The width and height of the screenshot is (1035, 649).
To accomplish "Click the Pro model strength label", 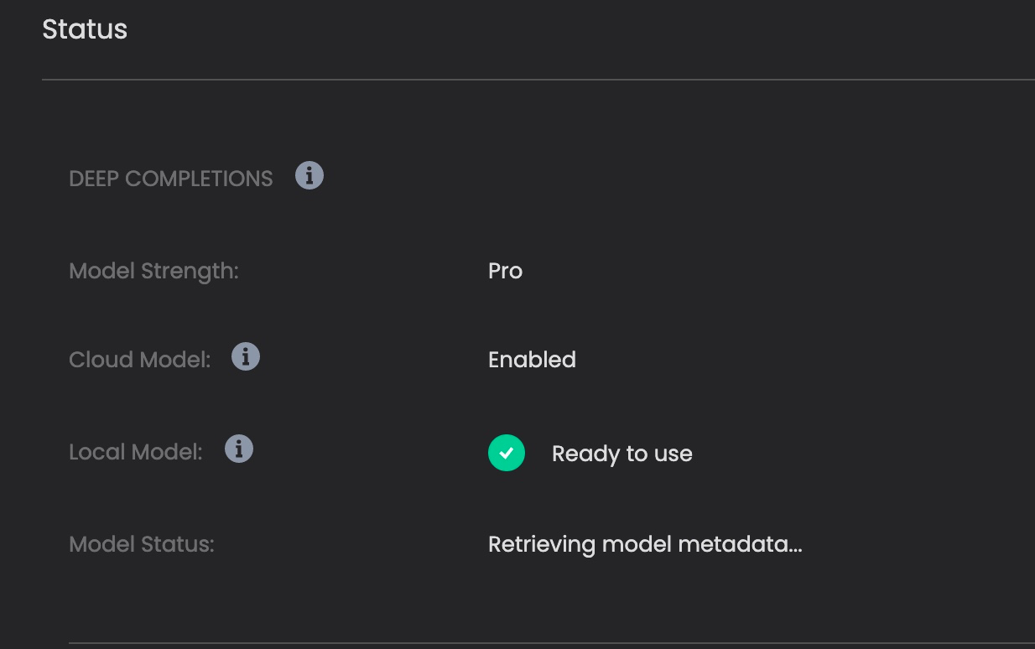I will pyautogui.click(x=505, y=271).
